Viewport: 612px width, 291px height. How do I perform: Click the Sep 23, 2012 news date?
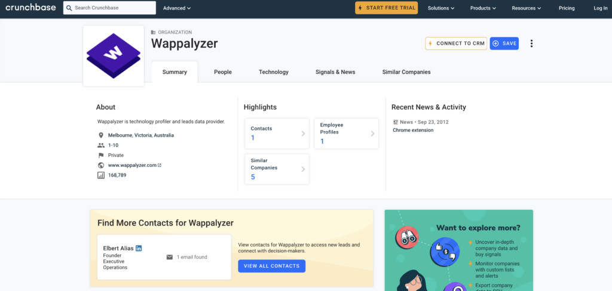433,122
